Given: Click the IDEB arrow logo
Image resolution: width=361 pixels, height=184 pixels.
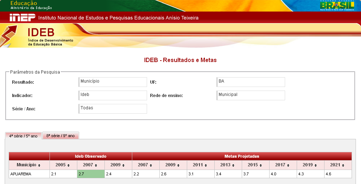Looking at the screenshot, I should tap(9, 35).
